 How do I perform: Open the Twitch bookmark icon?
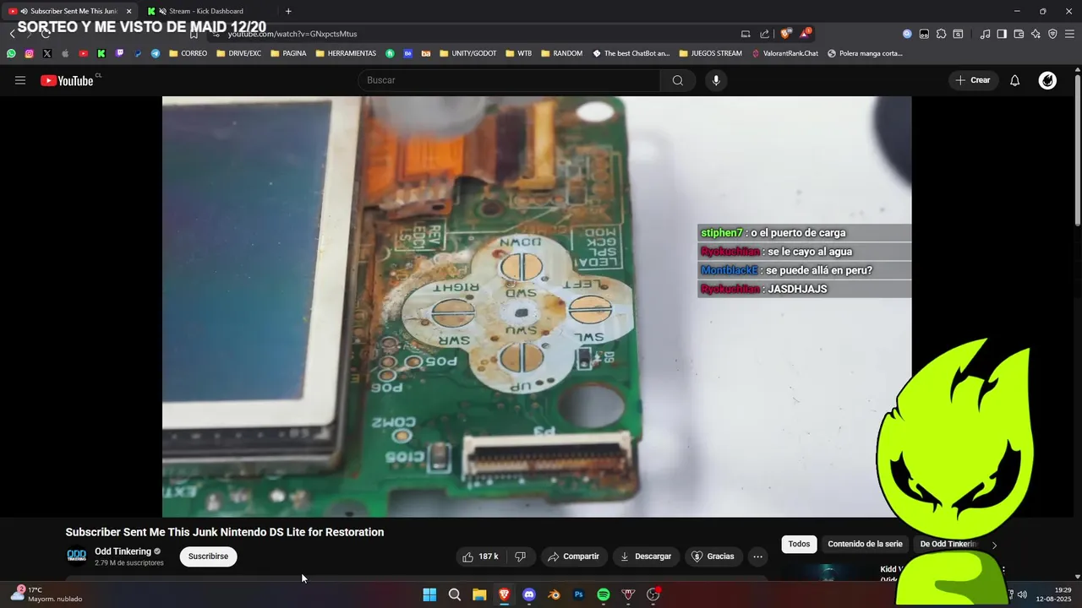pyautogui.click(x=119, y=53)
